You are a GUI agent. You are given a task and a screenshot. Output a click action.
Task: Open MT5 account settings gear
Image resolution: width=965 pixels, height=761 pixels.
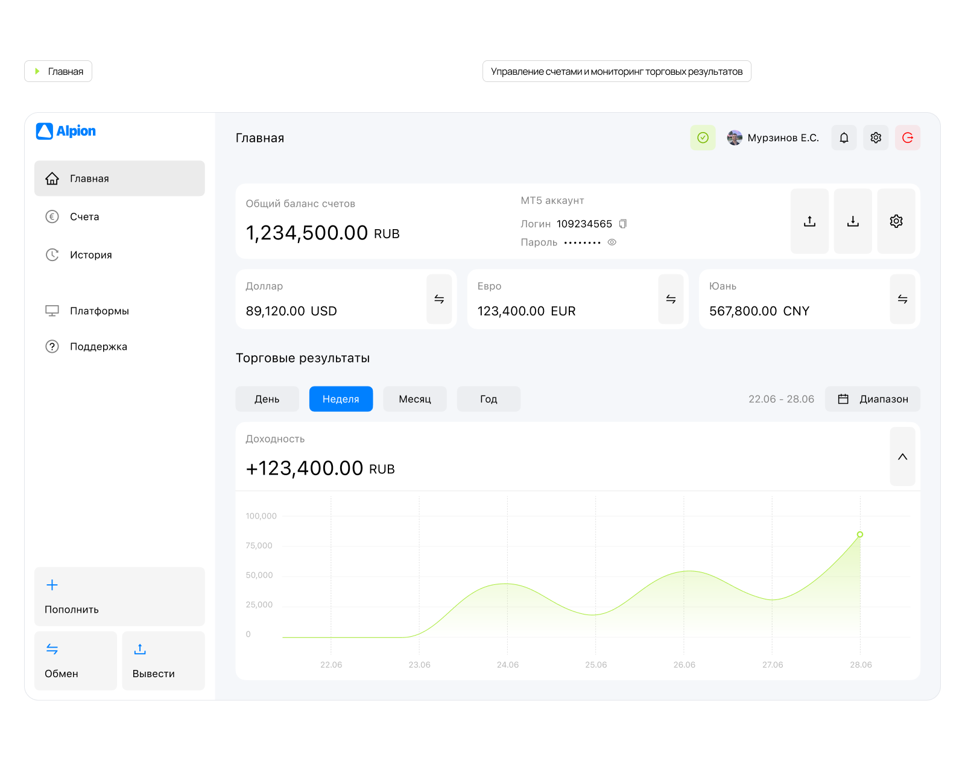pos(896,221)
